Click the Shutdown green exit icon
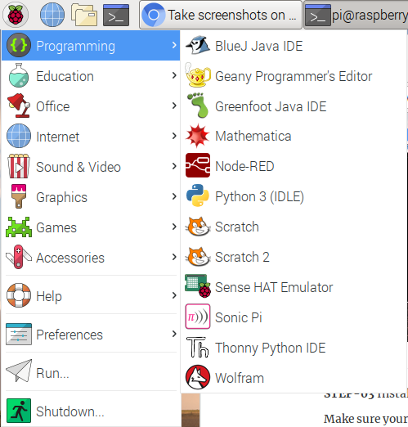Screen dimensions: 408x427 tap(19, 411)
